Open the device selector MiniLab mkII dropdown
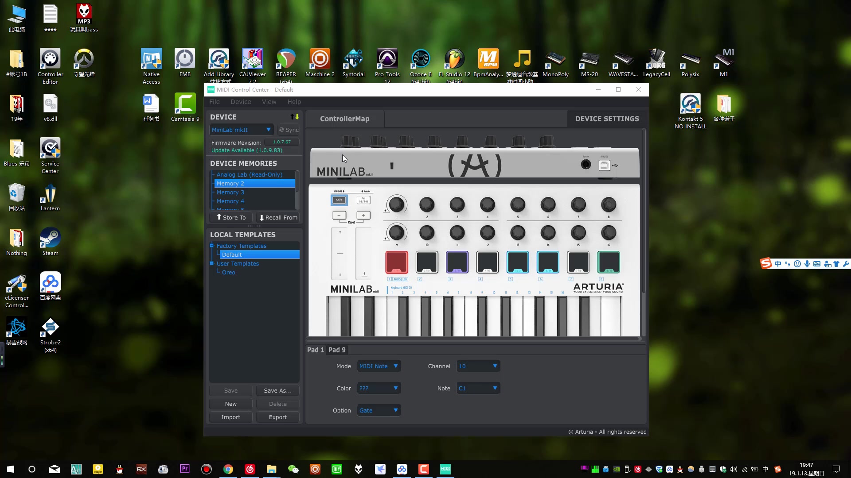The image size is (851, 478). 241,130
